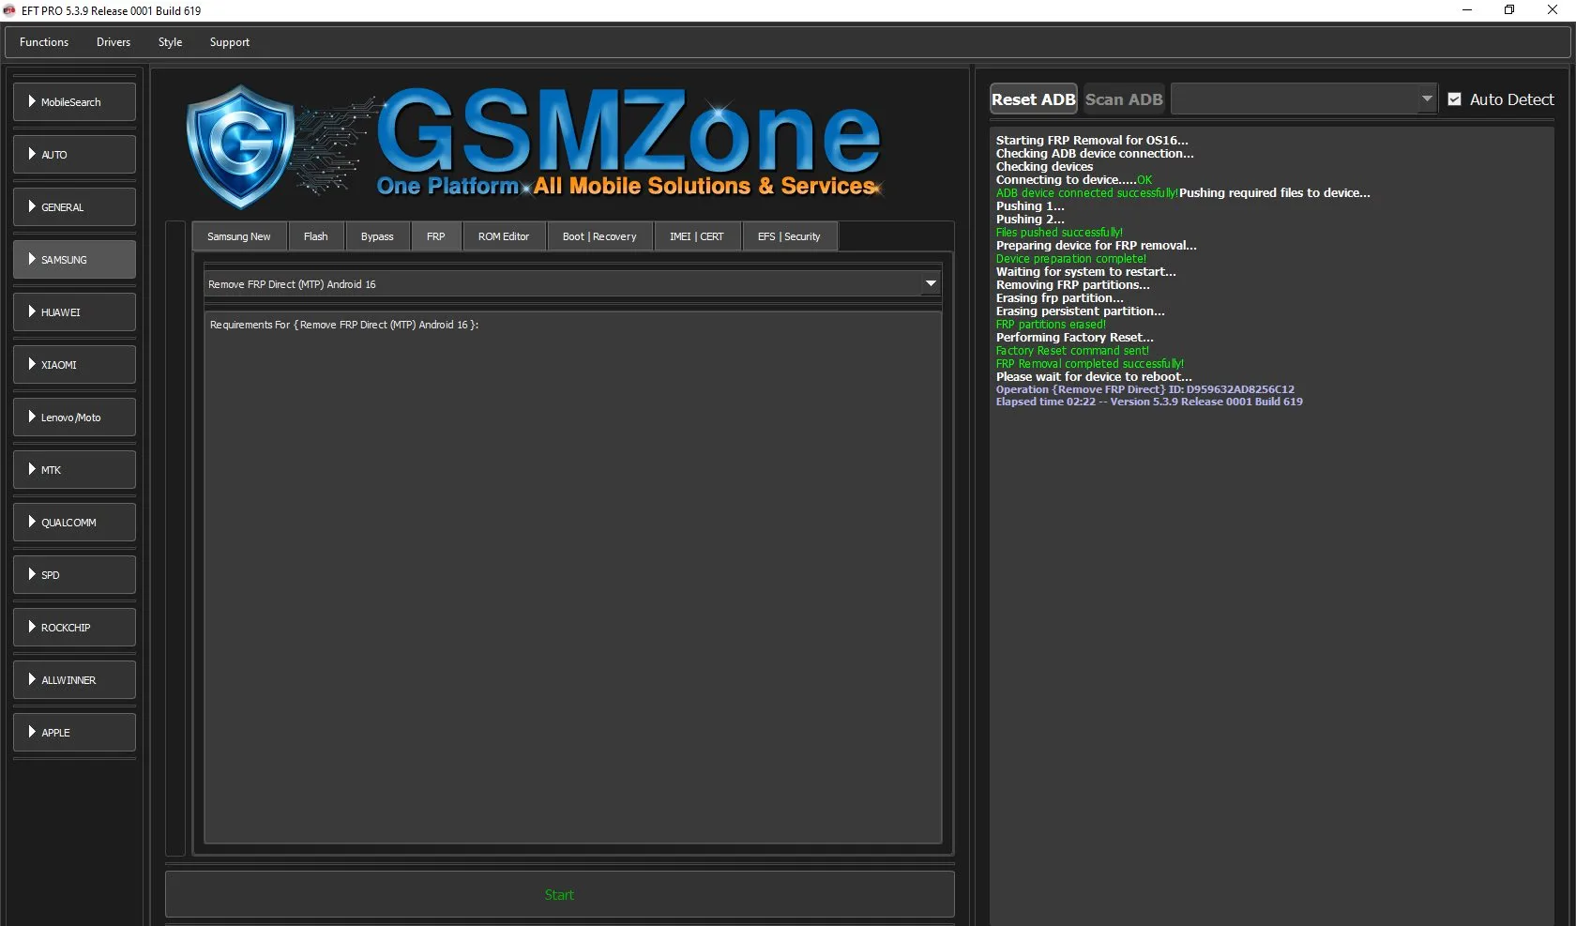Click the EFT PRO title bar app icon

tap(9, 10)
